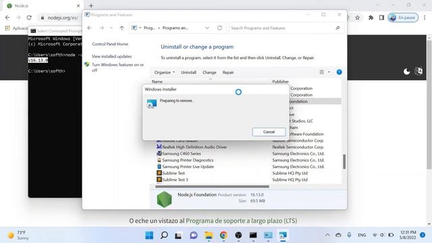
Task: Expand the address bar history dropdown
Action: pyautogui.click(x=207, y=28)
